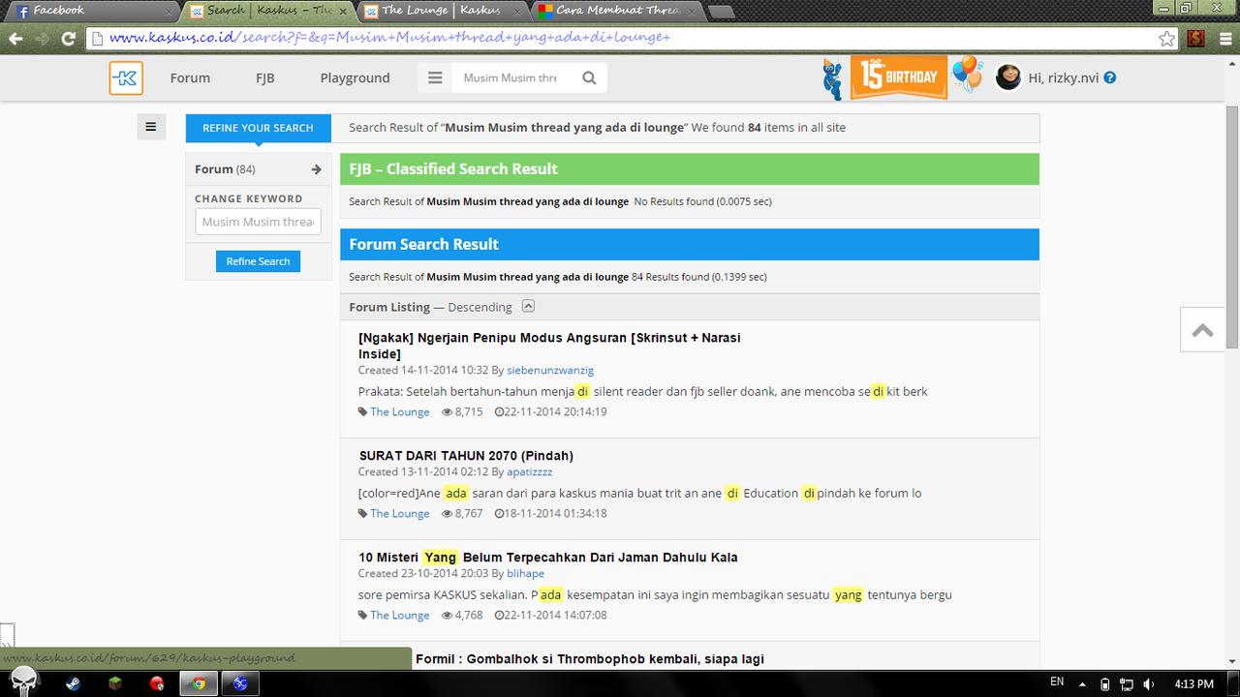Click the volume speaker tray icon
The image size is (1240, 697).
(x=1148, y=683)
